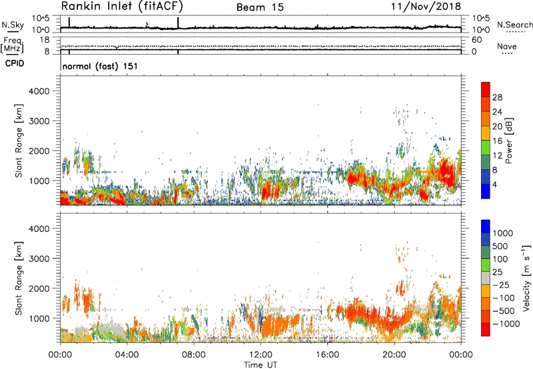Click the red power echo patch near 12:00 UT
533x369 pixels.
click(270, 190)
